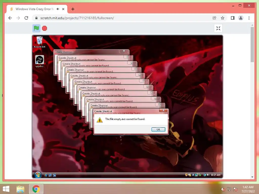Open a new browser tab
The image size is (259, 194).
click(73, 9)
